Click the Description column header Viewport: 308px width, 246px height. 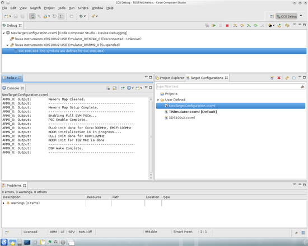click(x=44, y=197)
